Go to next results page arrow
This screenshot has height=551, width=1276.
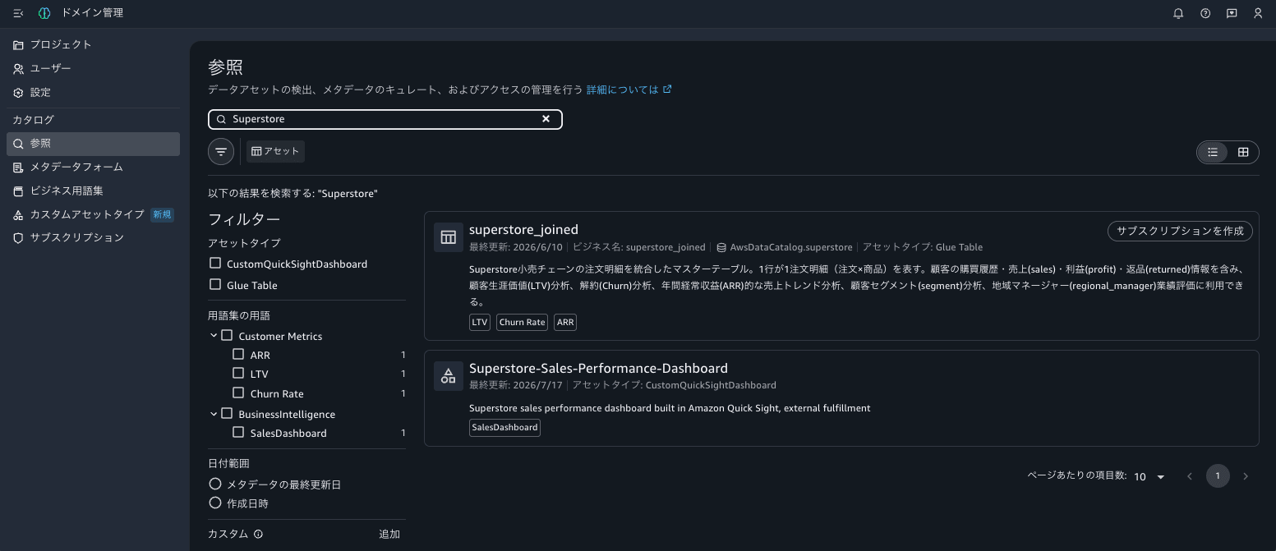click(1246, 476)
